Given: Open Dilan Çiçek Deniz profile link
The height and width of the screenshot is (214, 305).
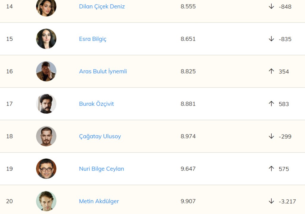Looking at the screenshot, I should [x=102, y=7].
